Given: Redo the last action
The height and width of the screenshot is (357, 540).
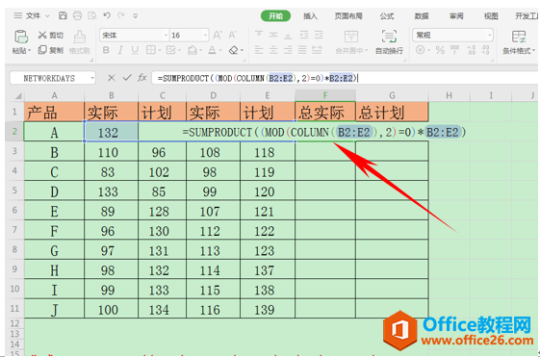Looking at the screenshot, I should coord(121,15).
